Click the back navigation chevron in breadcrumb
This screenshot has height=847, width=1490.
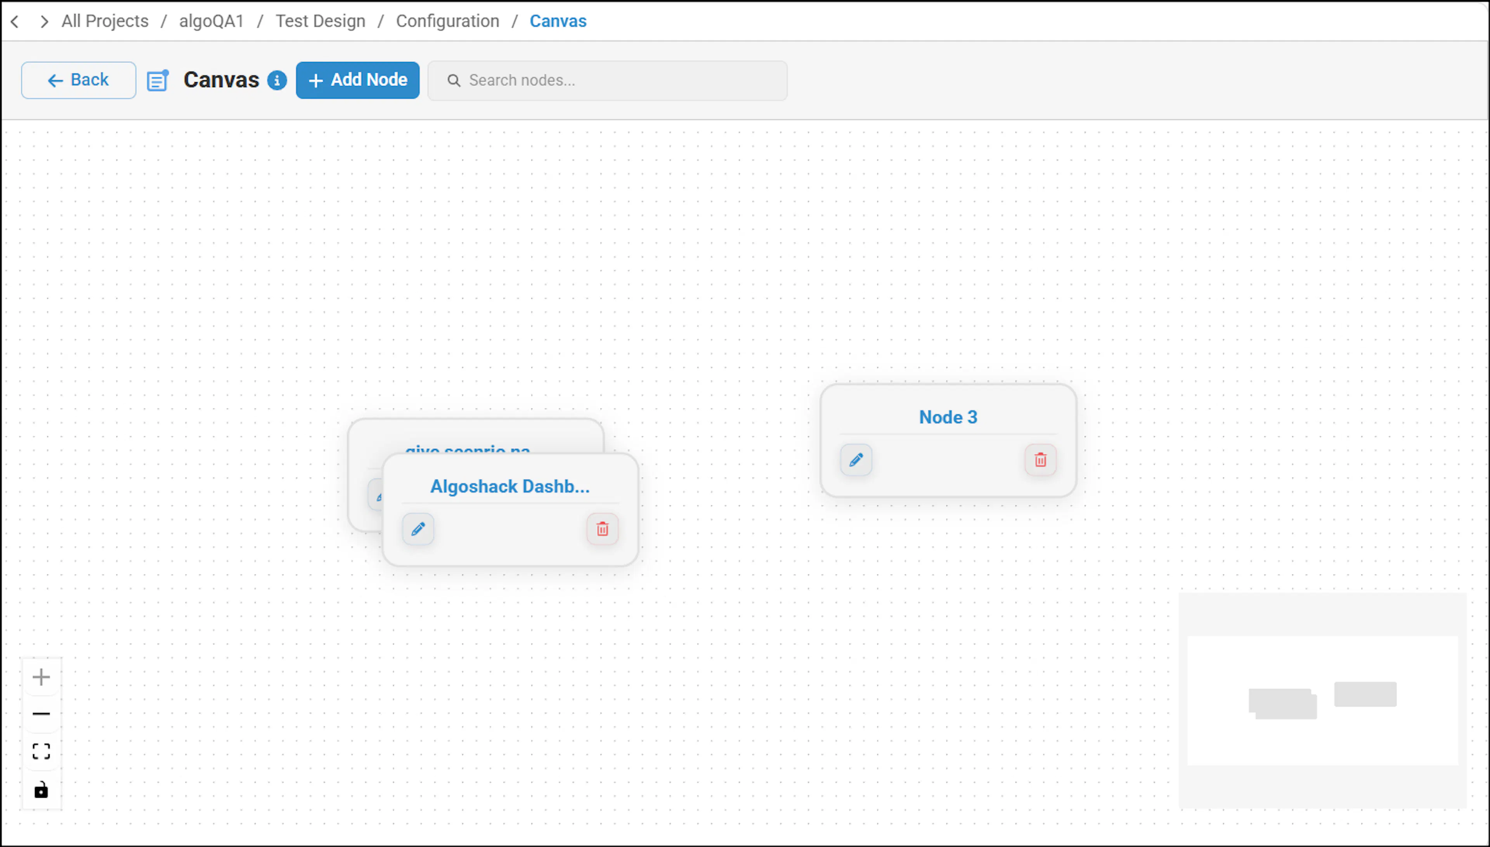point(15,22)
